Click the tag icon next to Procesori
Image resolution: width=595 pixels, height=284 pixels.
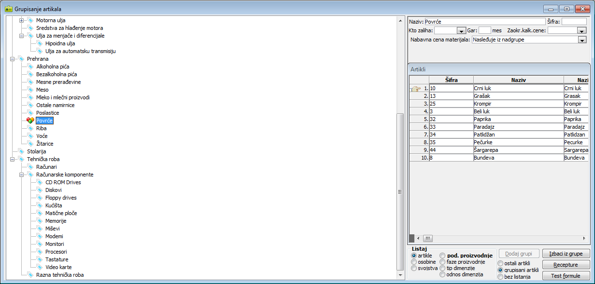tap(40, 252)
